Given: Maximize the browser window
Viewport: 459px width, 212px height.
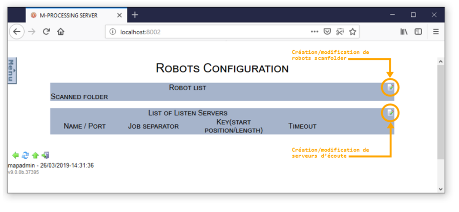Looking at the screenshot, I should (x=413, y=15).
